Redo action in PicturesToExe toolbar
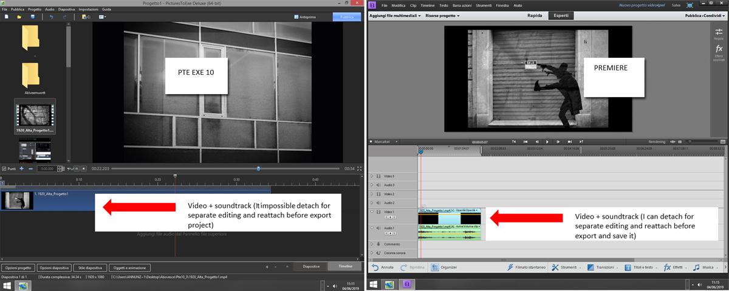729x291 pixels. 66,17
